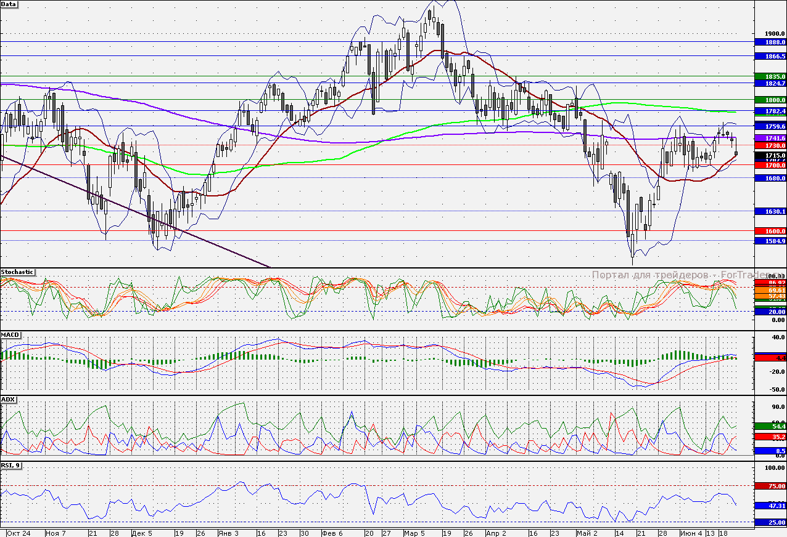Select the red 75.00 RSI overbought tag
787x537 pixels.
pyautogui.click(x=770, y=486)
